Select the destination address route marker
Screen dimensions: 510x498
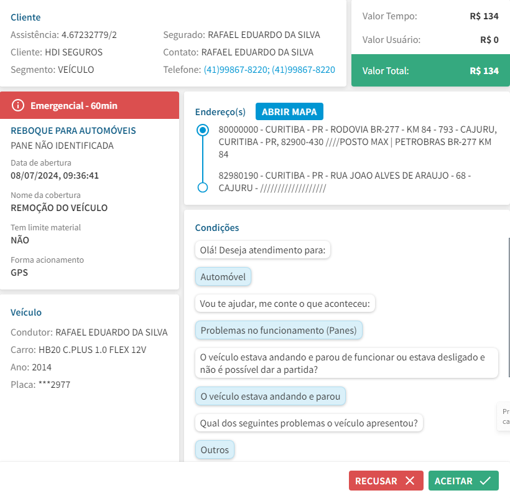202,187
